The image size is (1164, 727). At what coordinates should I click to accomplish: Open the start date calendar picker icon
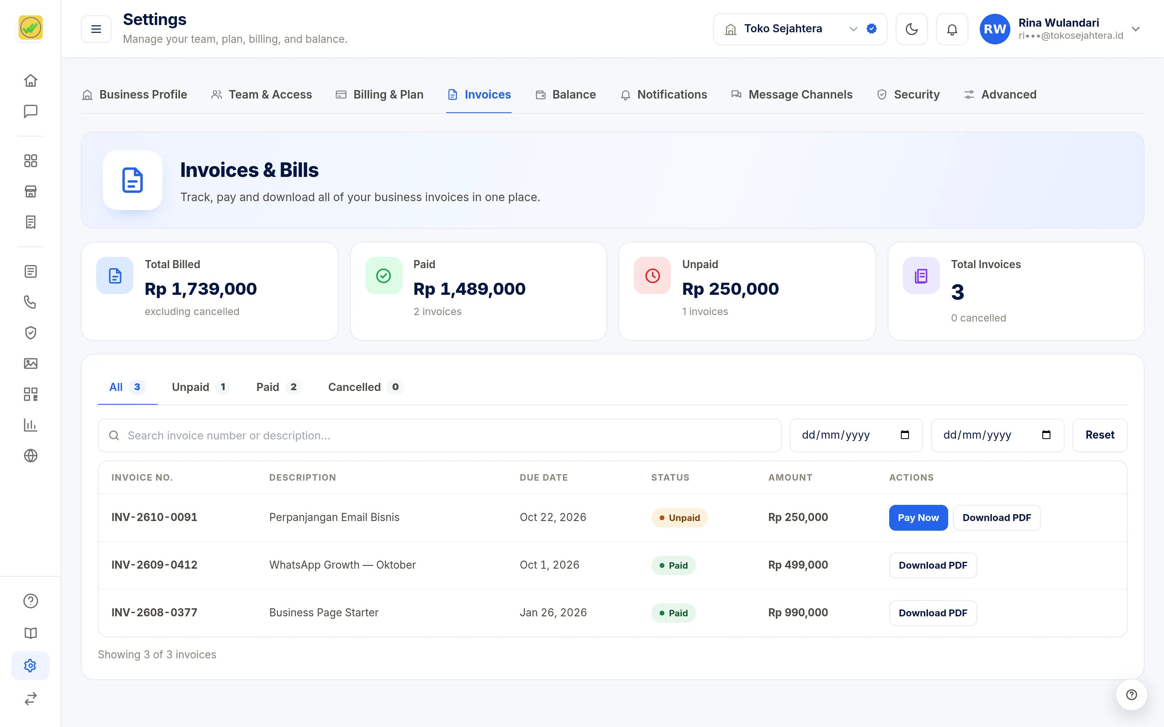[x=905, y=435]
